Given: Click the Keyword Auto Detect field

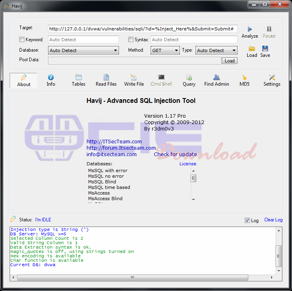Looking at the screenshot, I should (83, 40).
